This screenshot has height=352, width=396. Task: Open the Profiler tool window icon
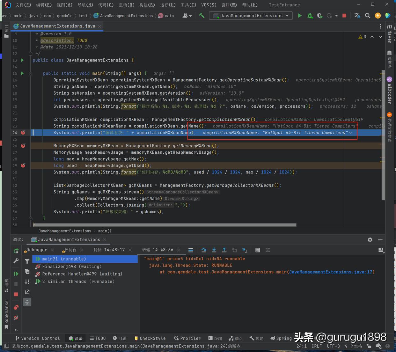coord(187,338)
